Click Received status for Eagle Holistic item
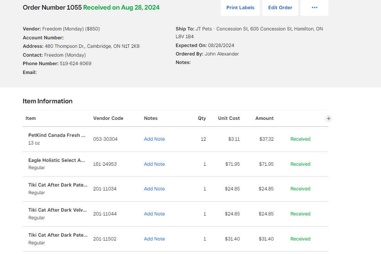Viewport: 381px width, 254px height. (x=300, y=164)
